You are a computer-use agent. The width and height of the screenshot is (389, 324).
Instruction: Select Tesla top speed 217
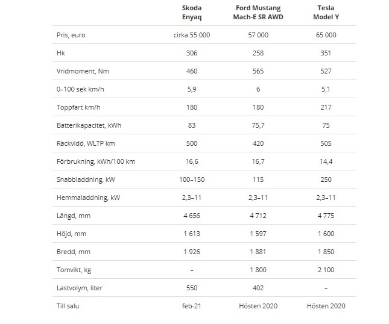pyautogui.click(x=326, y=107)
